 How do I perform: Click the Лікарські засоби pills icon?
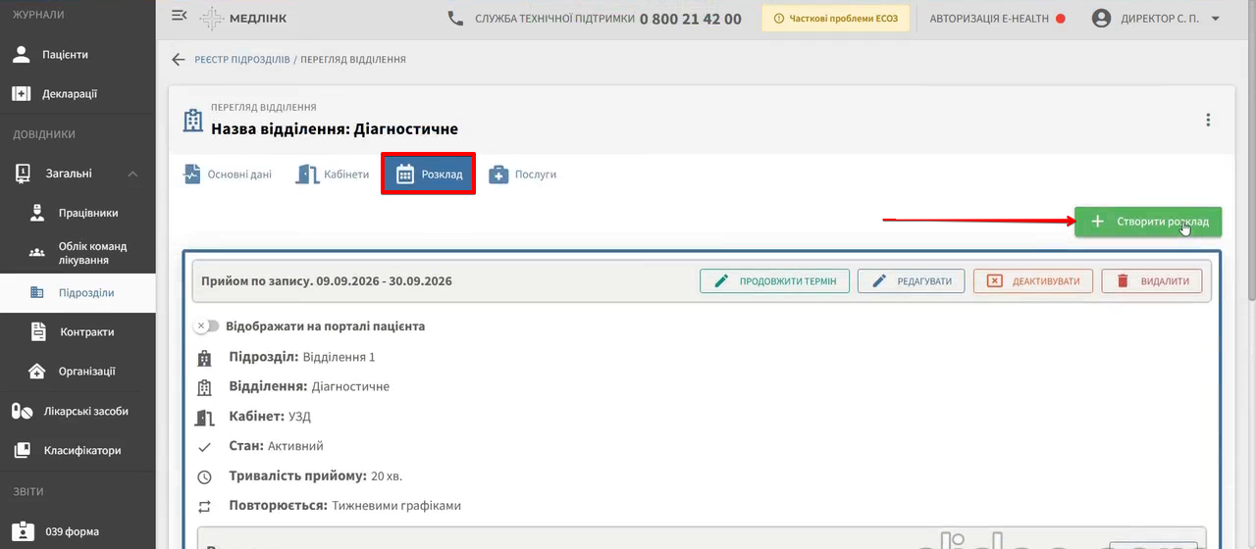(x=22, y=411)
